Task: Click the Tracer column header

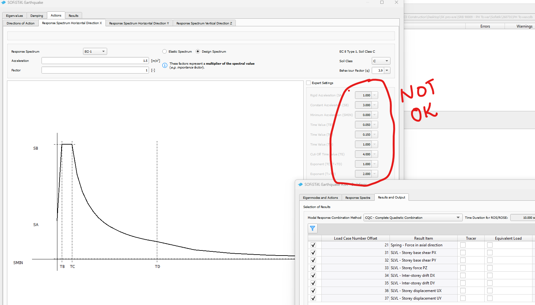Action: [471, 238]
